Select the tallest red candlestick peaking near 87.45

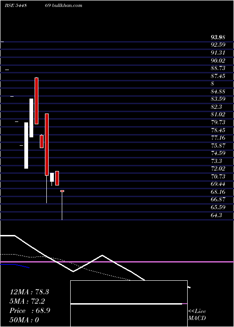37,101
